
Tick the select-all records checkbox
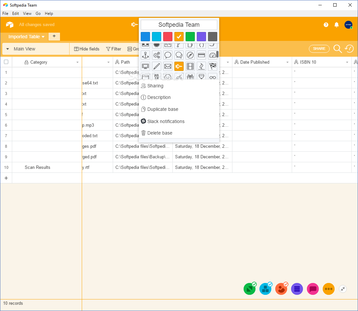6,62
